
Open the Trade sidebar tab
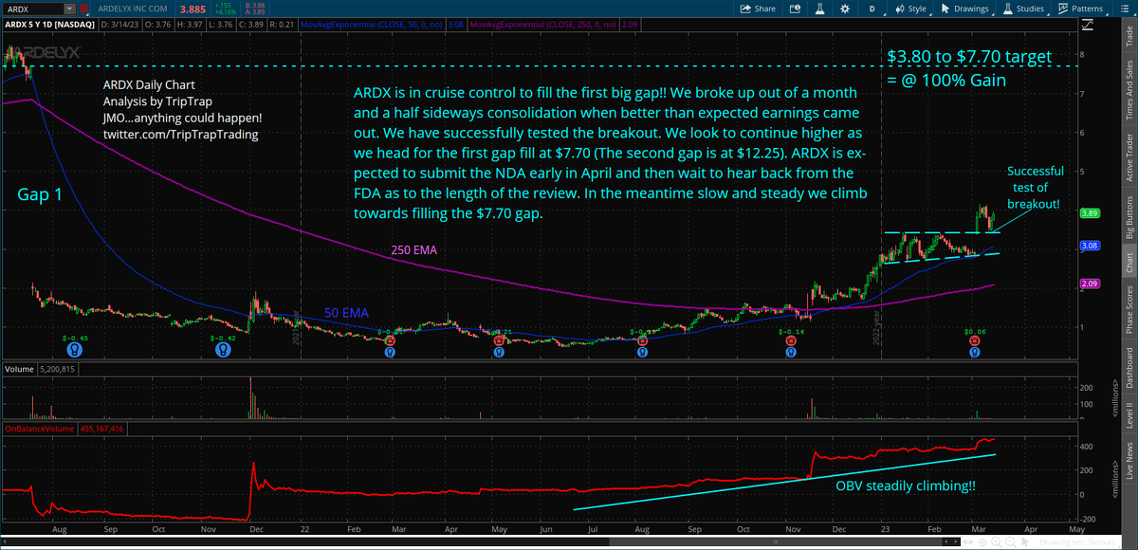tap(1128, 34)
